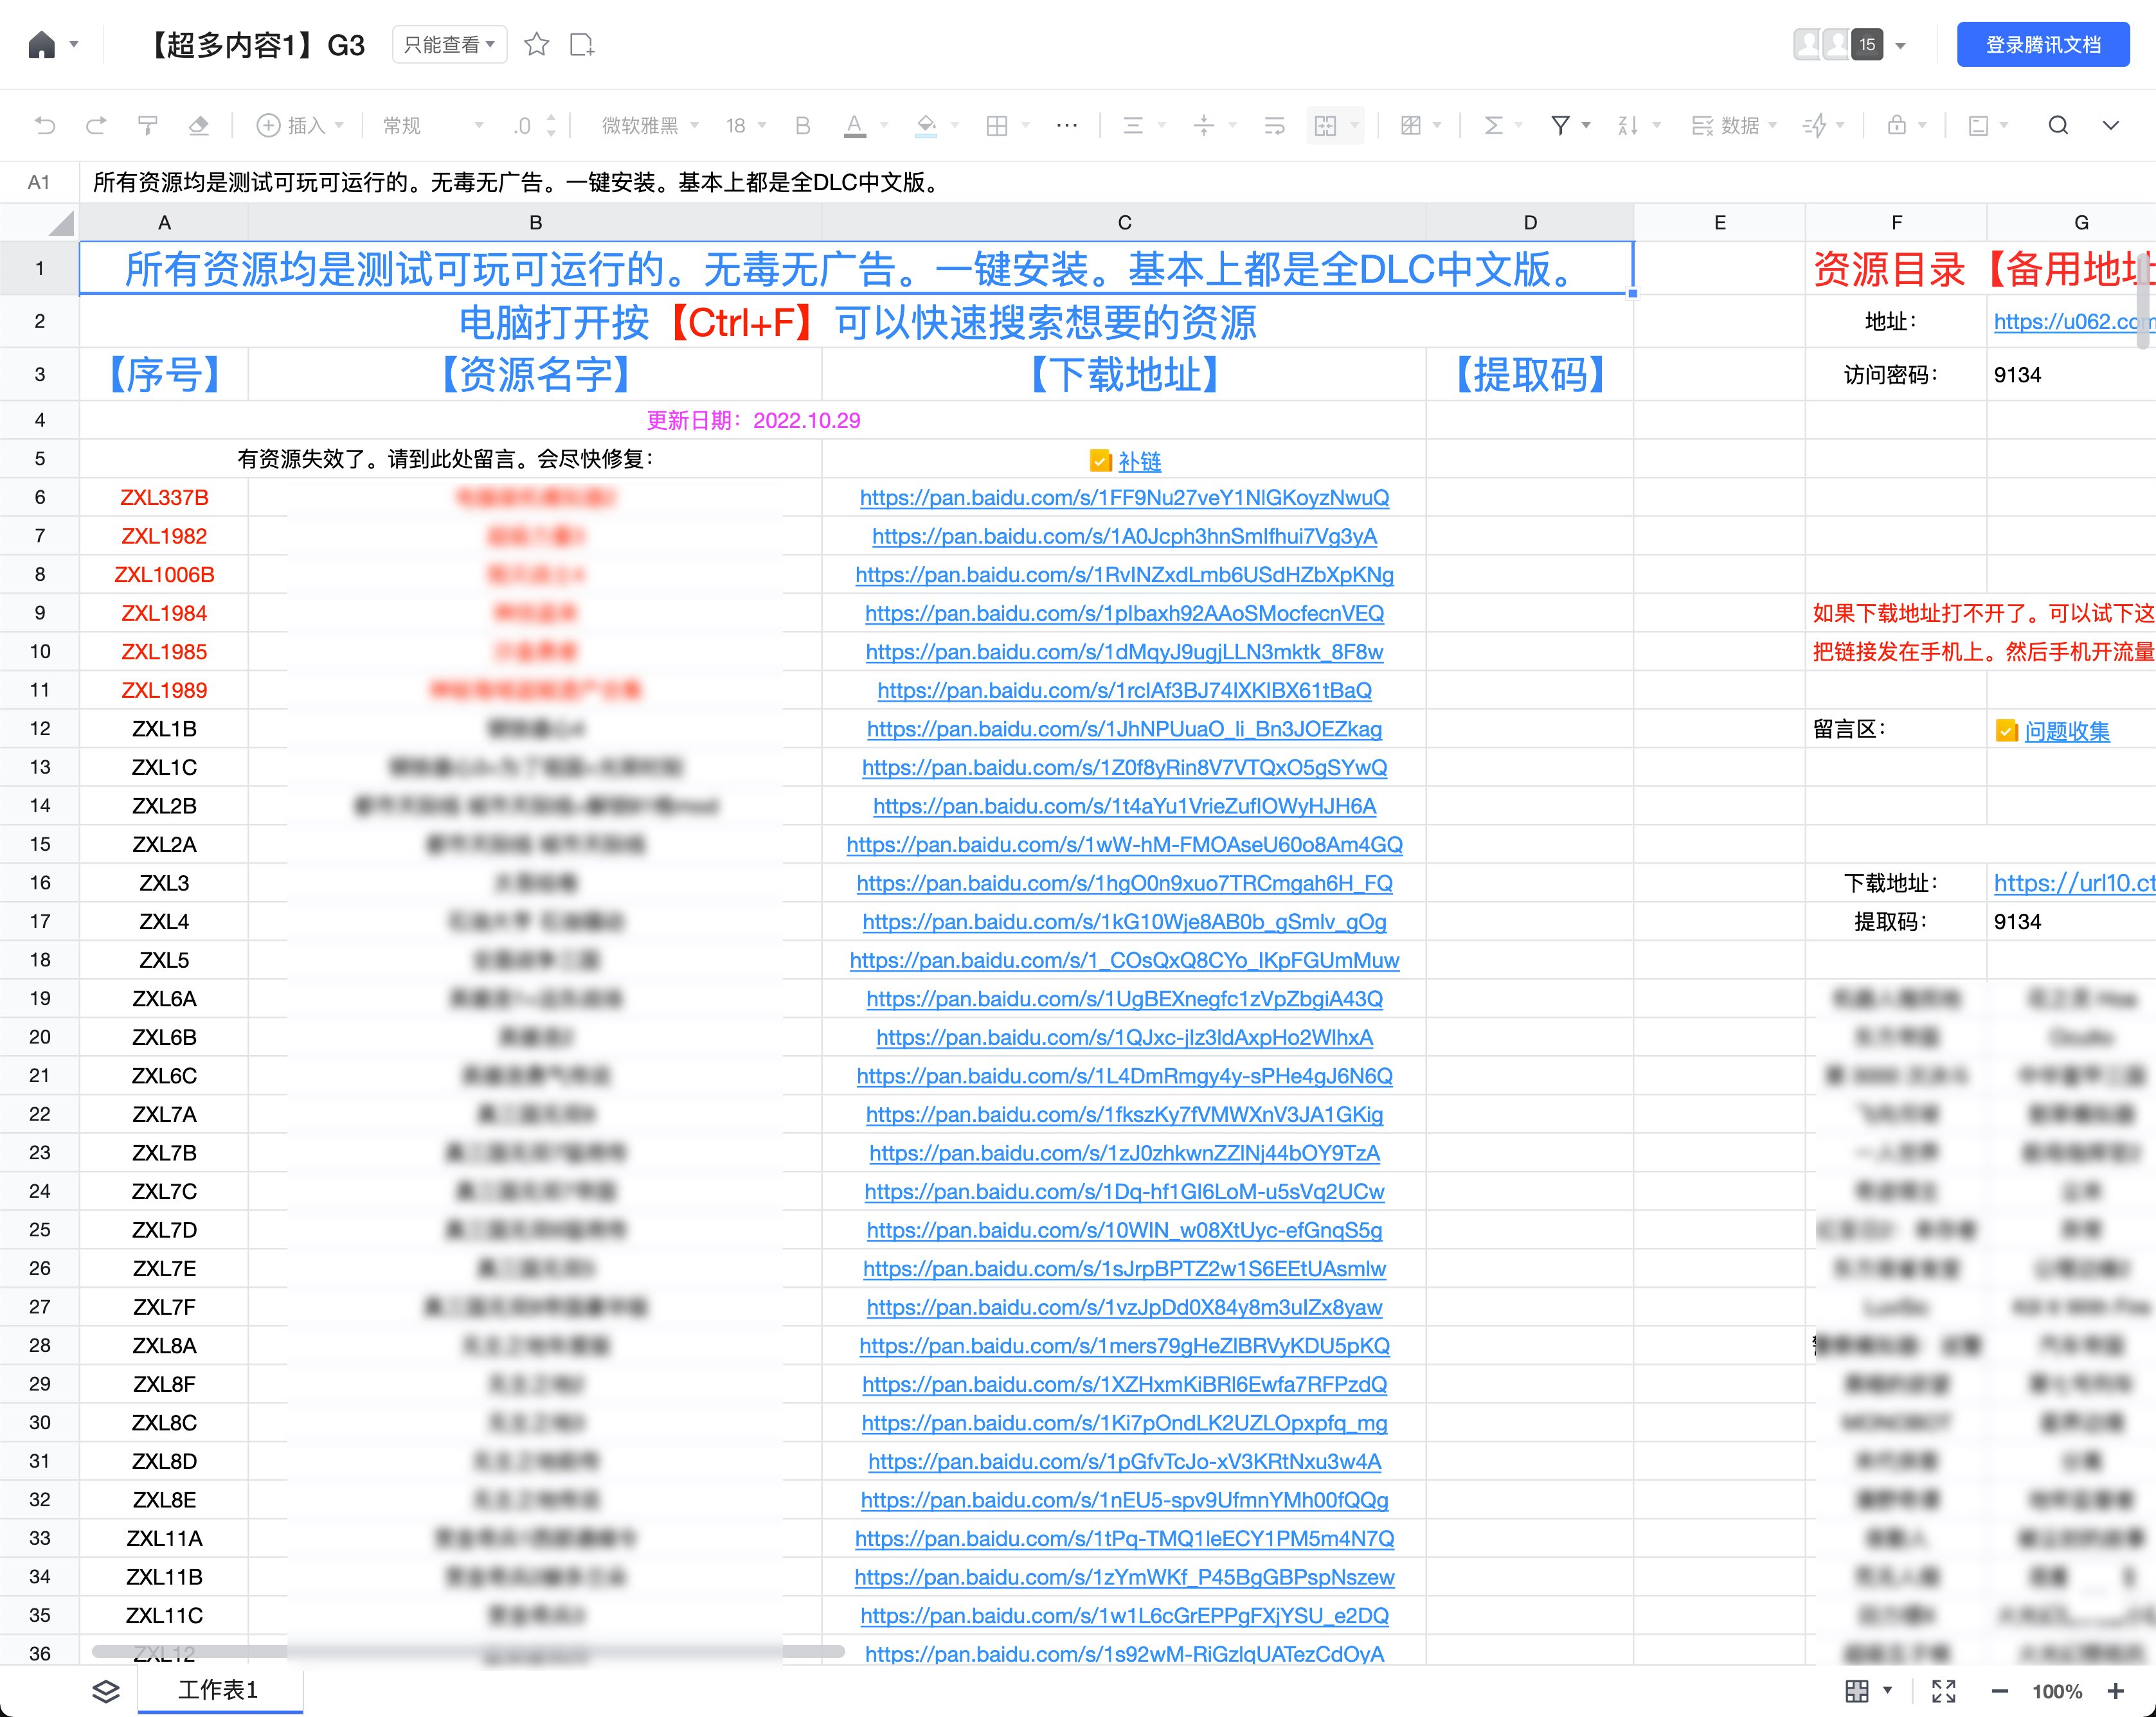
Task: Open the fill color bucket picker
Action: pyautogui.click(x=927, y=125)
